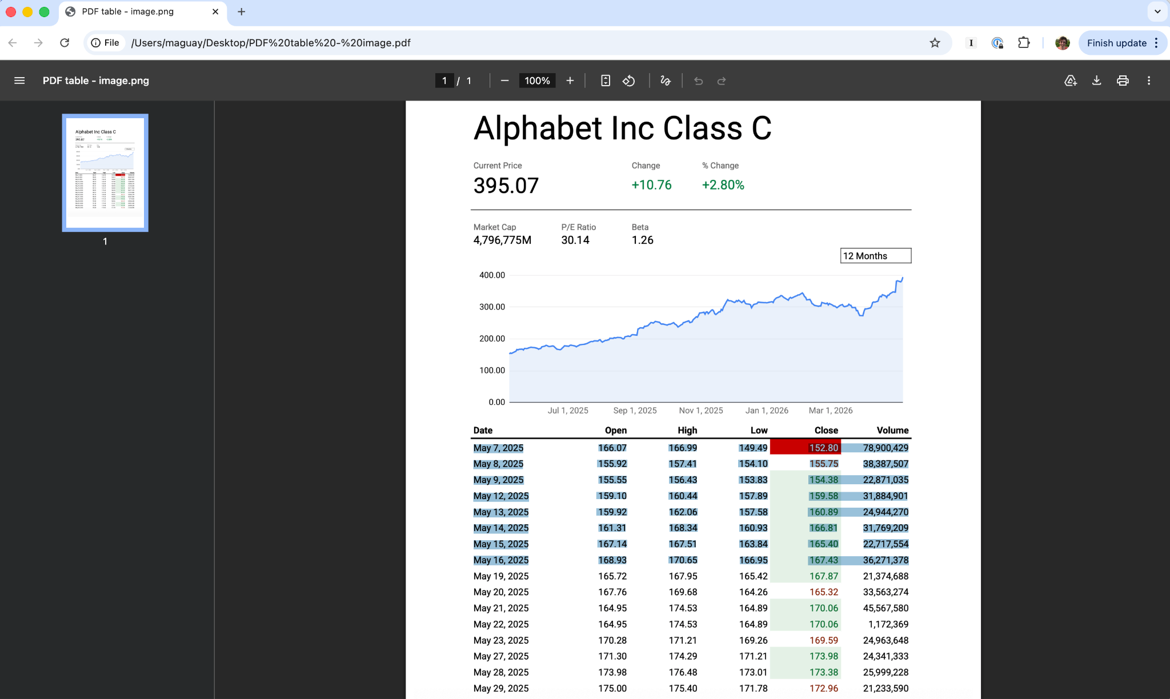Click the page number input field
The image size is (1170, 699).
coord(444,81)
